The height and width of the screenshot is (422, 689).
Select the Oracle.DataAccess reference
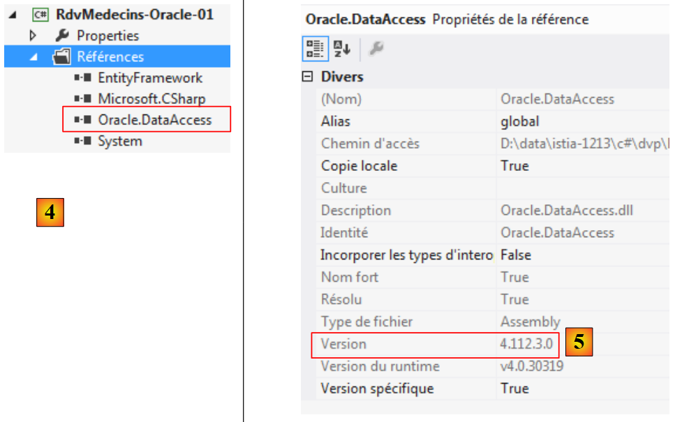point(154,120)
